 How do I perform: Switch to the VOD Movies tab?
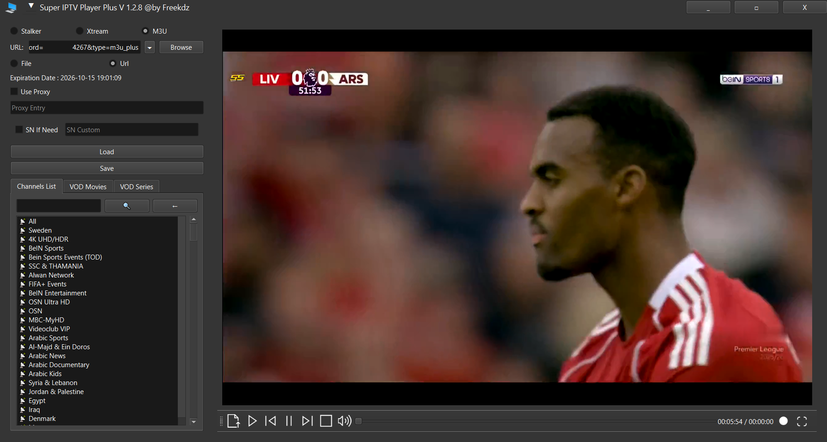88,186
